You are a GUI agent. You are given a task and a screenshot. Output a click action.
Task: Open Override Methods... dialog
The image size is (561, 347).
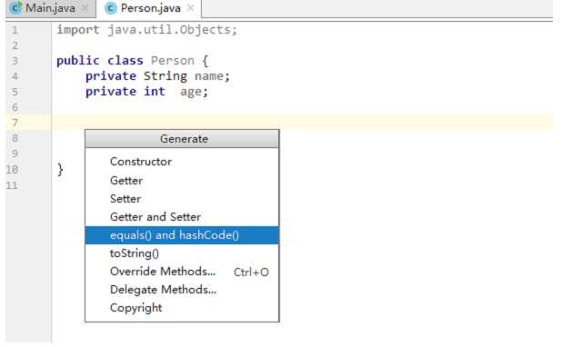point(182,272)
